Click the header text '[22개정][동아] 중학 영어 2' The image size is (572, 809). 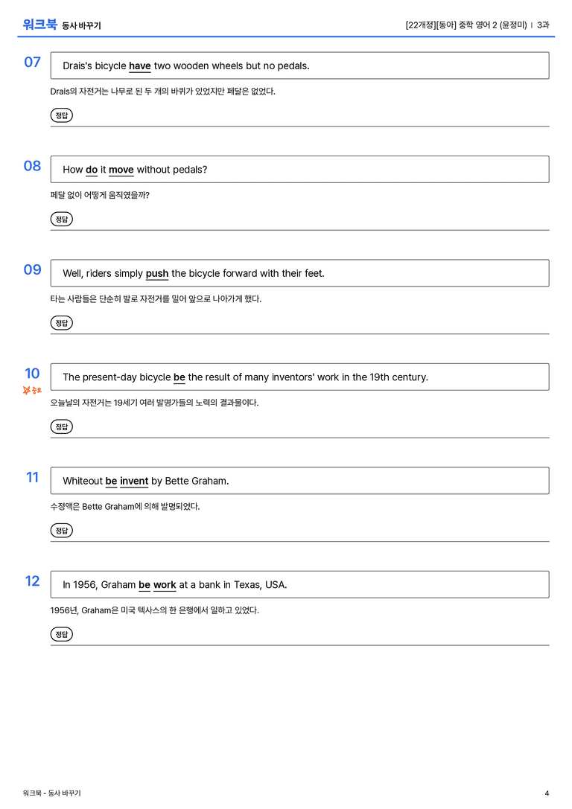[451, 25]
